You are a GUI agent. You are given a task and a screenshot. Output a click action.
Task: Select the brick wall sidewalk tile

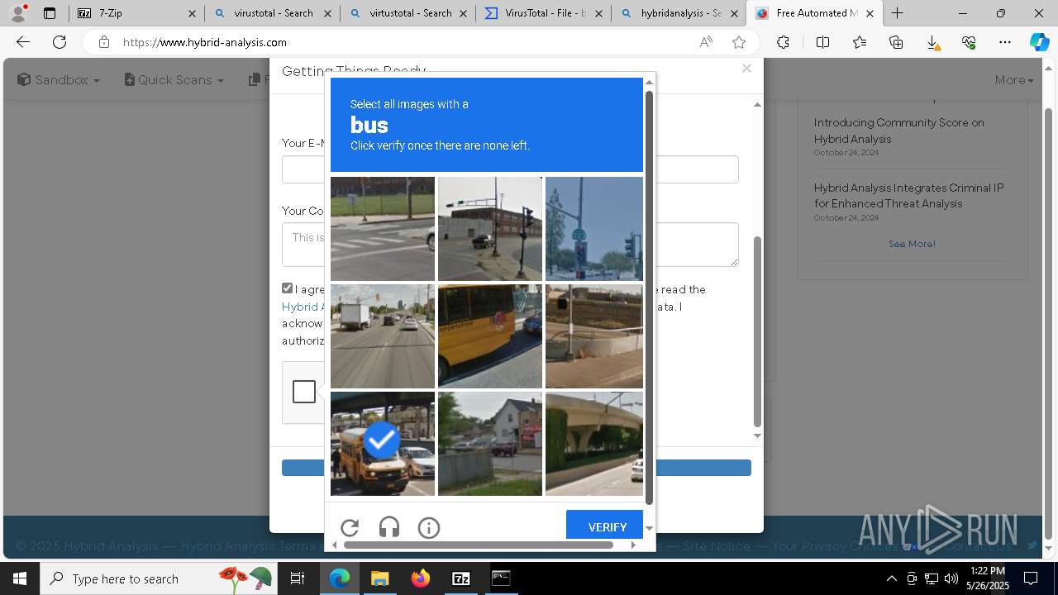(x=594, y=336)
